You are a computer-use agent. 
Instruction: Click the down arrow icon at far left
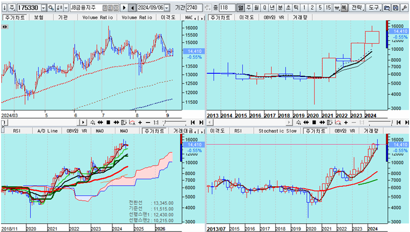coord(4,8)
